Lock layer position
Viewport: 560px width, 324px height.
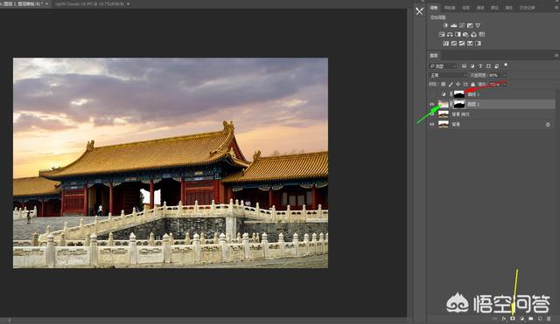point(458,84)
